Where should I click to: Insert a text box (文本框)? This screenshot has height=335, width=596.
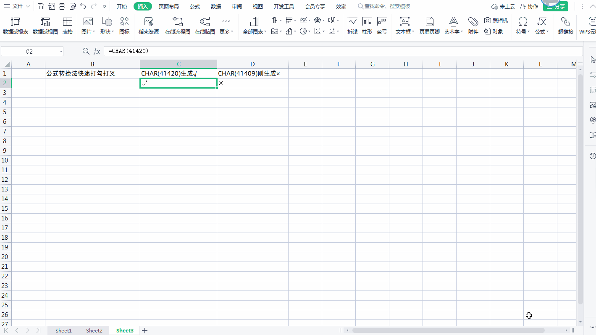point(405,26)
